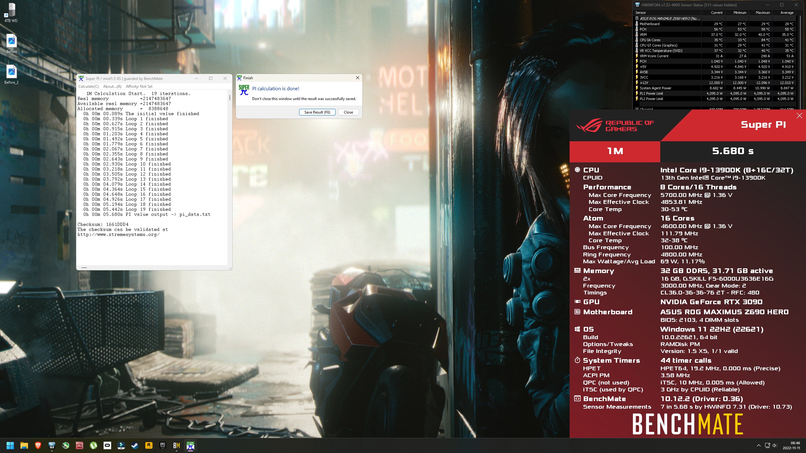Viewport: 806px width, 453px height.
Task: Open the Windows Start menu
Action: click(x=10, y=445)
